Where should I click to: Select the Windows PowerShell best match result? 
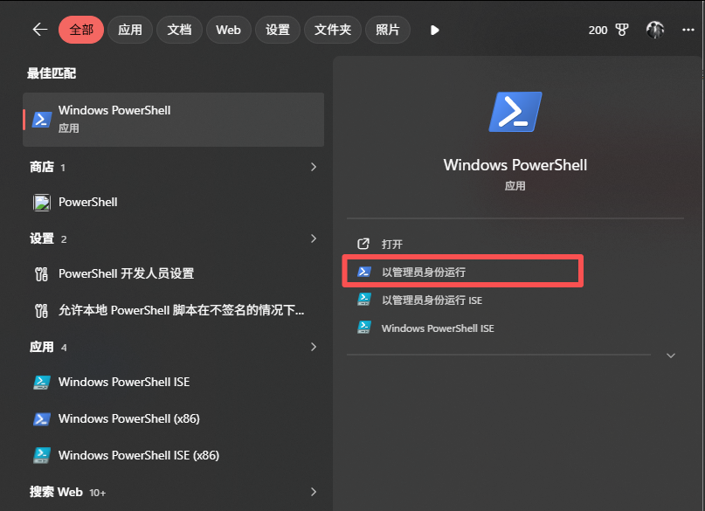(174, 120)
